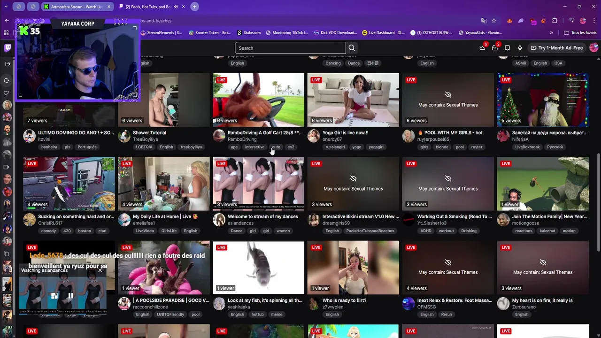Click the kaicenat tag
Image resolution: width=601 pixels, height=338 pixels.
coord(547,231)
